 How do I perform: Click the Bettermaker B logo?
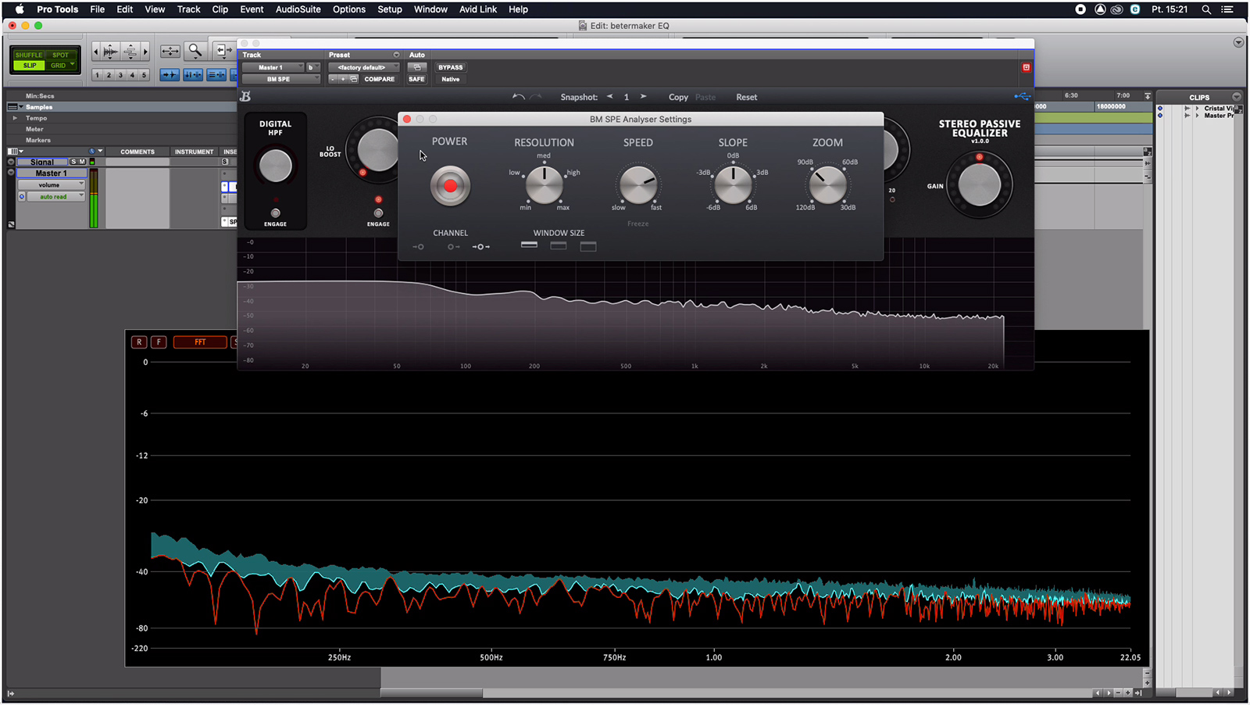tap(245, 96)
